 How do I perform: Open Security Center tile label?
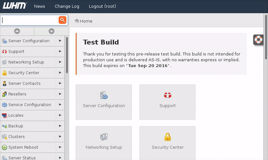pyautogui.click(x=167, y=147)
